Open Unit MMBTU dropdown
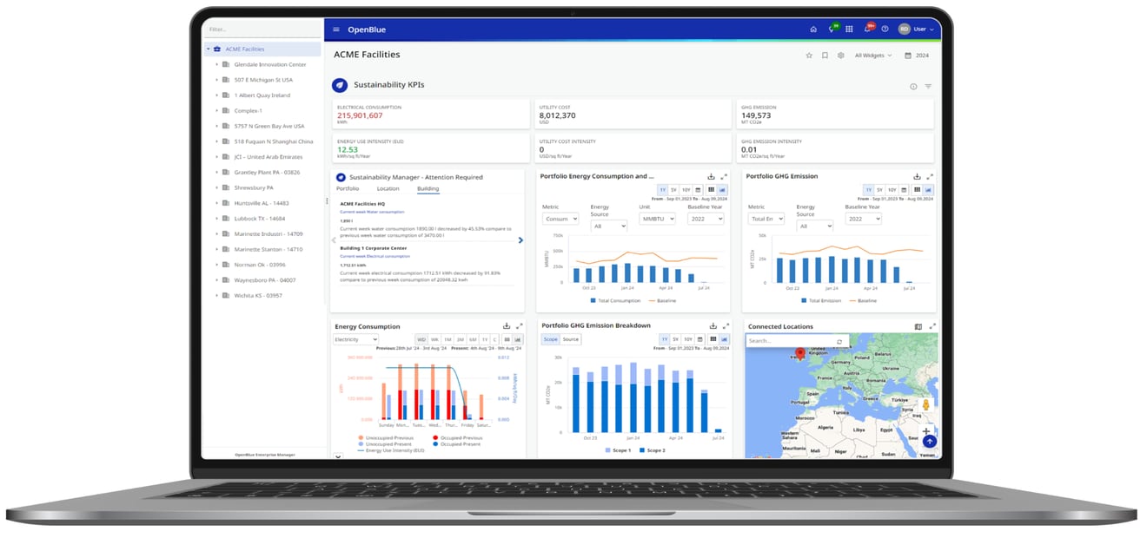Screen dimensions: 1147x538 pos(655,219)
